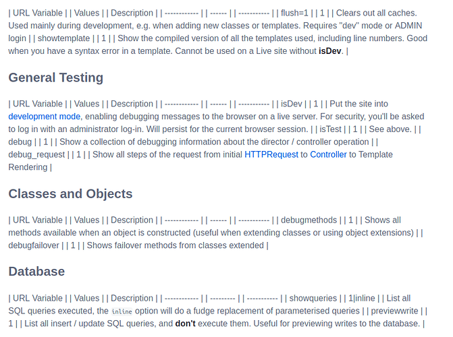Click the "debugfailover" variable text
This screenshot has width=453, height=337.
point(34,246)
